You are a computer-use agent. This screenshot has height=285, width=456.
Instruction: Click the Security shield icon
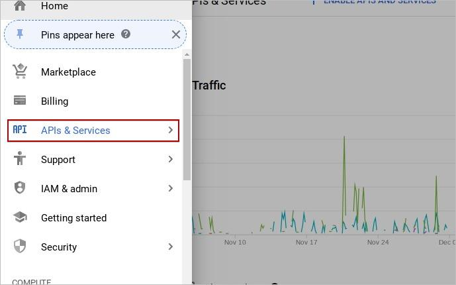tap(20, 247)
